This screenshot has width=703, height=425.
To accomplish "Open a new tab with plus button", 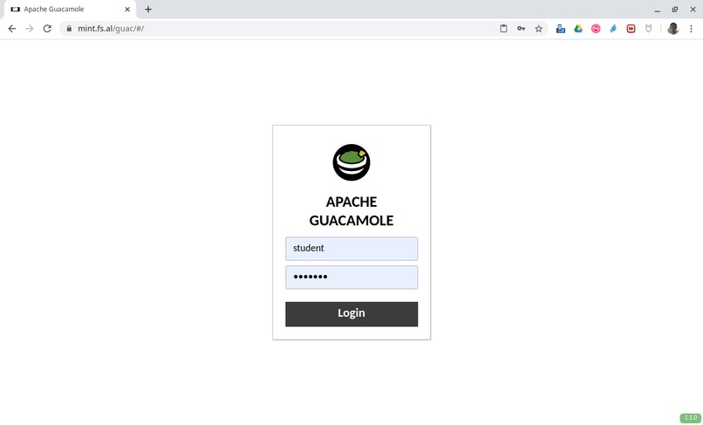I will point(148,9).
